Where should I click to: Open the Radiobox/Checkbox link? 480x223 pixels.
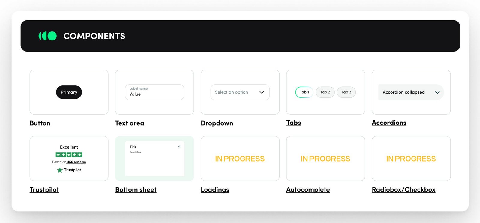point(403,190)
